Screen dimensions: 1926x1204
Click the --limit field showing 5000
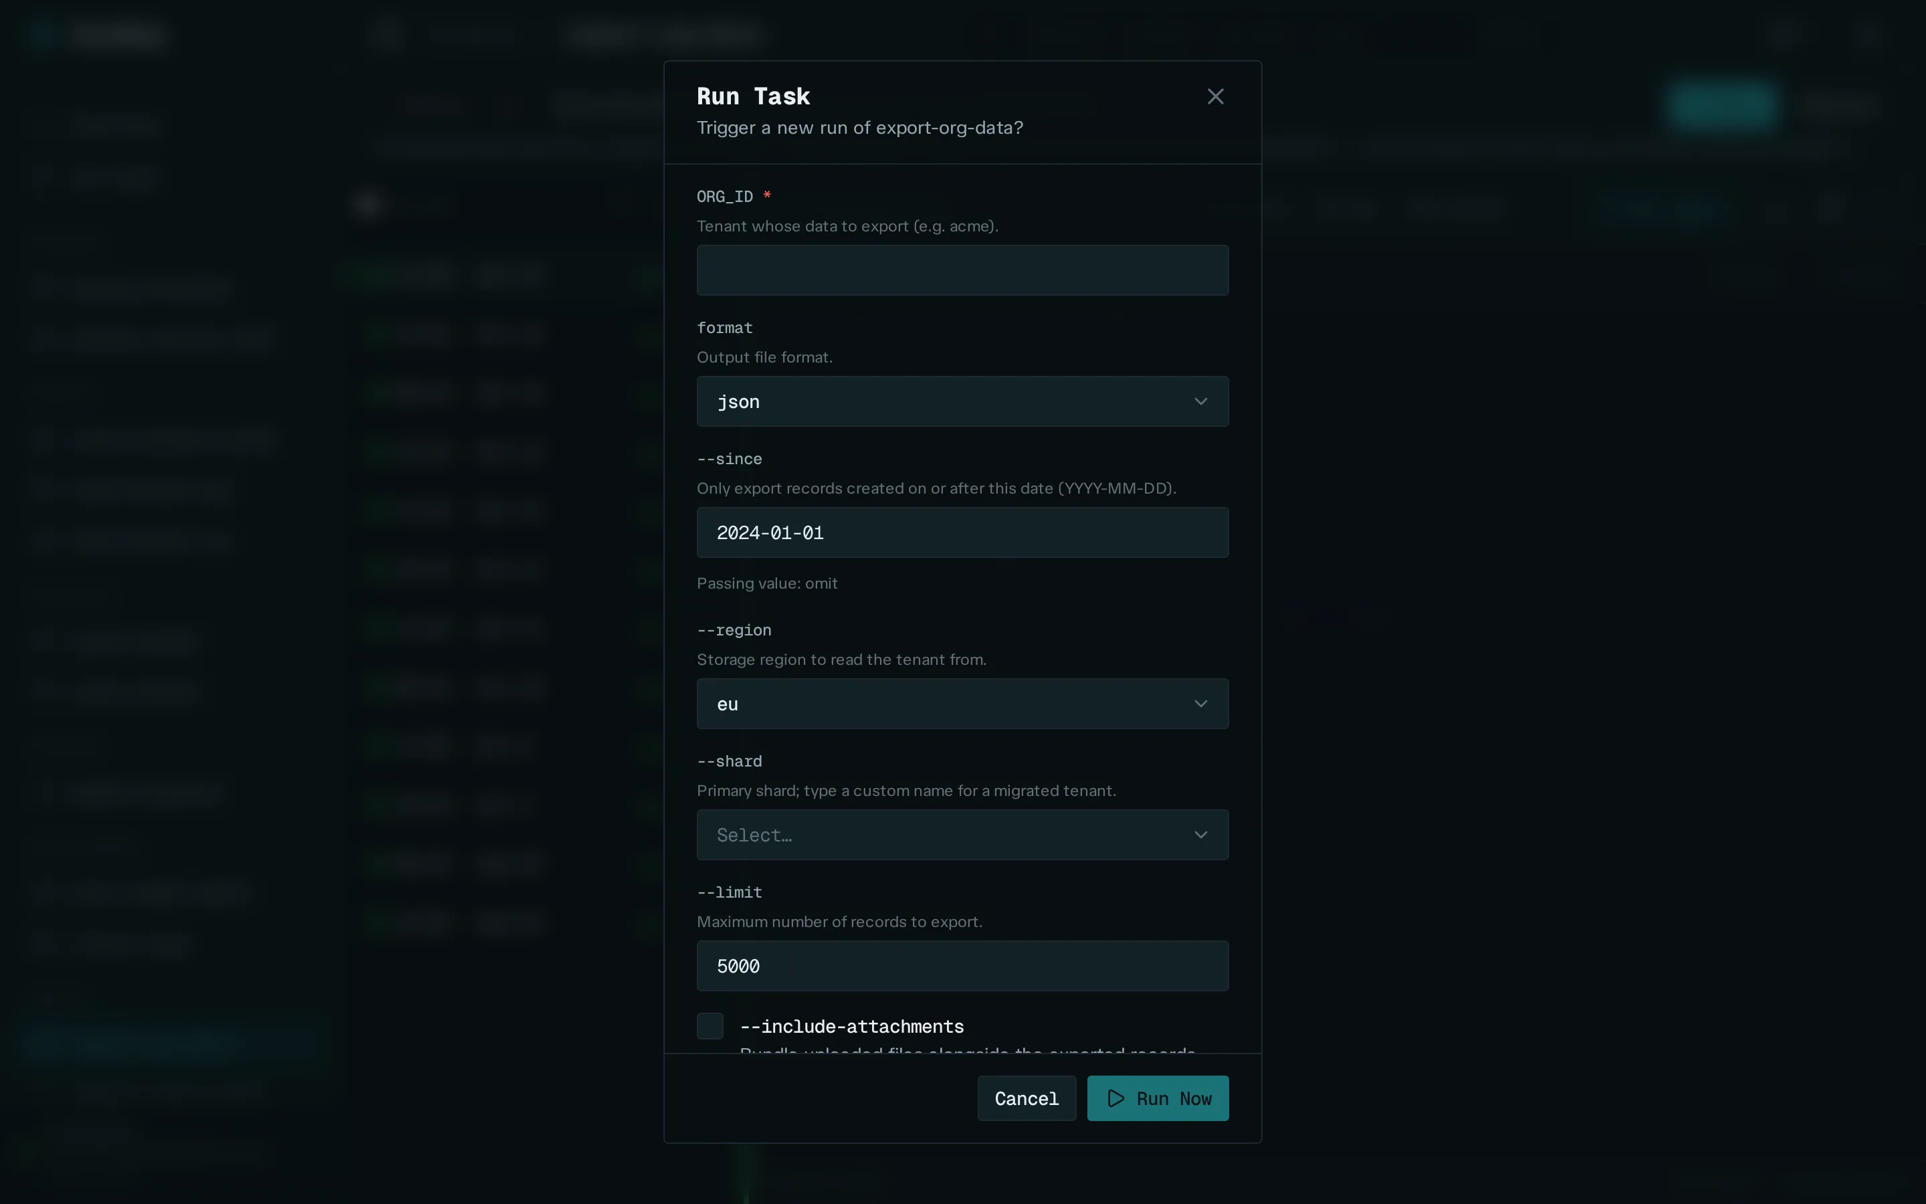tap(962, 966)
